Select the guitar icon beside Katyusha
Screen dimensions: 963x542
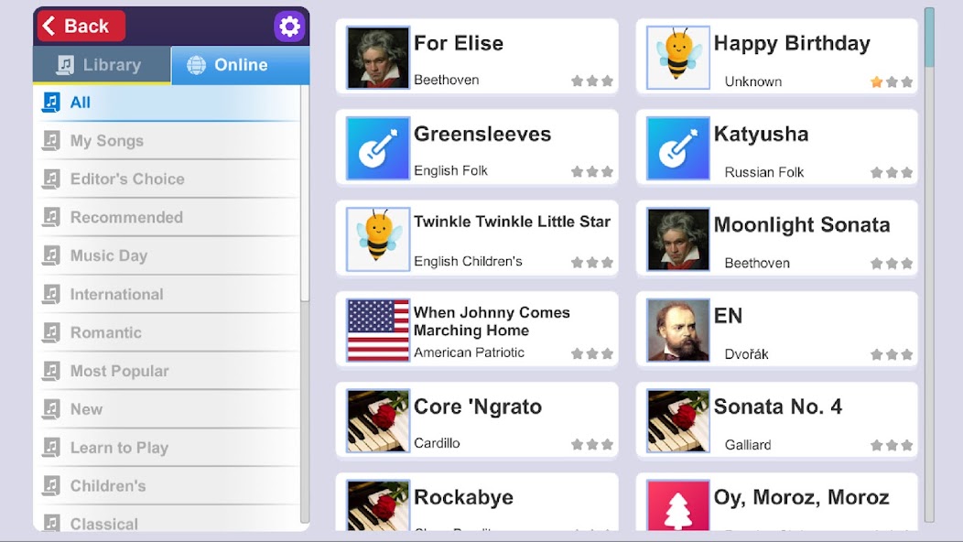click(x=678, y=148)
